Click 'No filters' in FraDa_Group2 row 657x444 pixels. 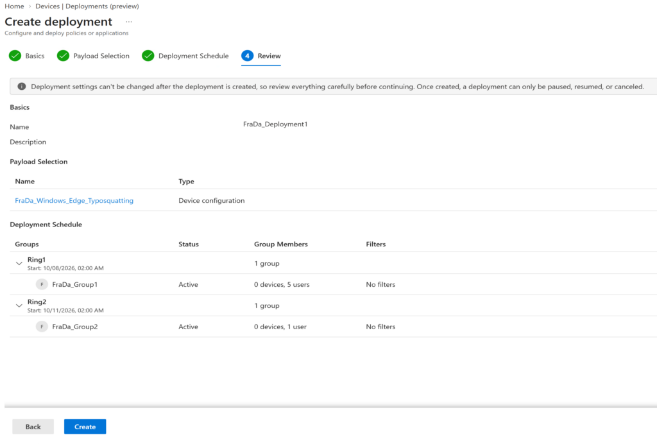click(380, 327)
